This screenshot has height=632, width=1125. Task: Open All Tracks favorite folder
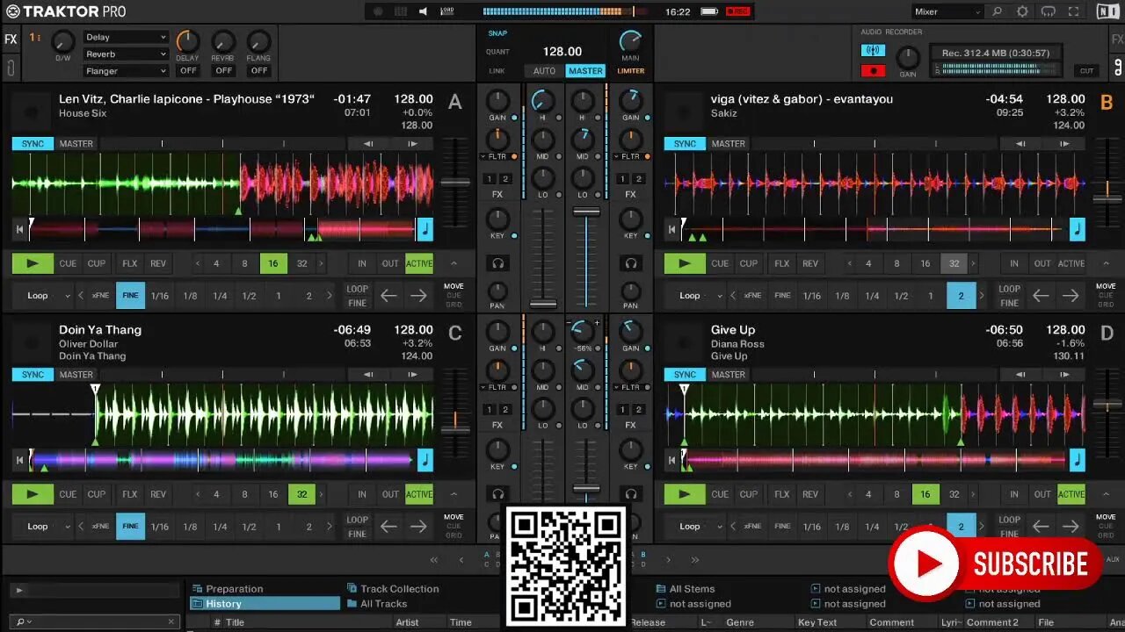coord(377,604)
